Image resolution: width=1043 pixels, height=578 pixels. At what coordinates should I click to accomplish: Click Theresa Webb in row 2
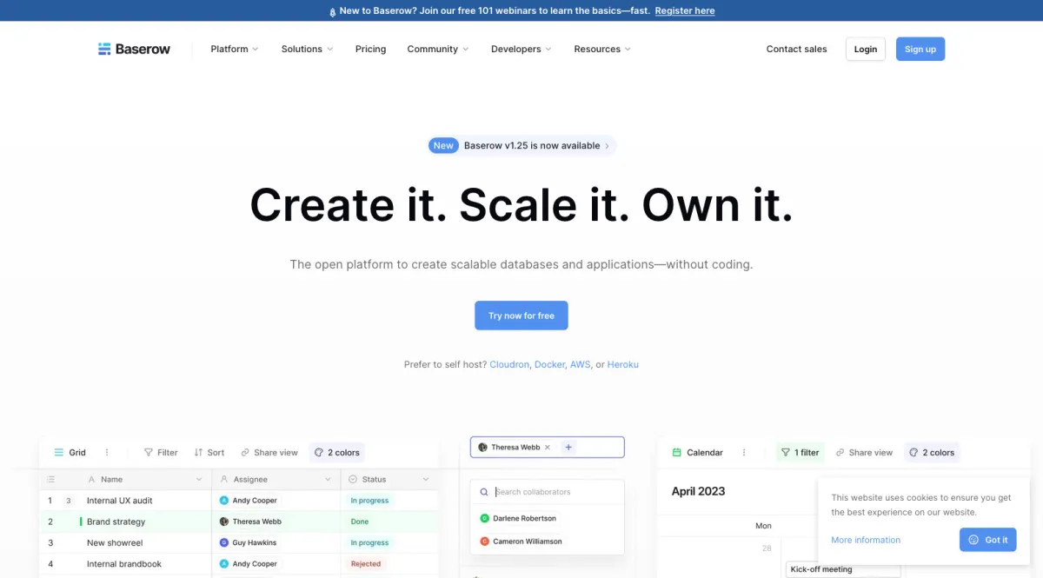[249, 522]
